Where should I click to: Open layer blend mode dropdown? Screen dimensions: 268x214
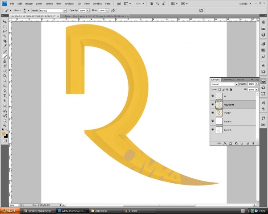[236, 84]
